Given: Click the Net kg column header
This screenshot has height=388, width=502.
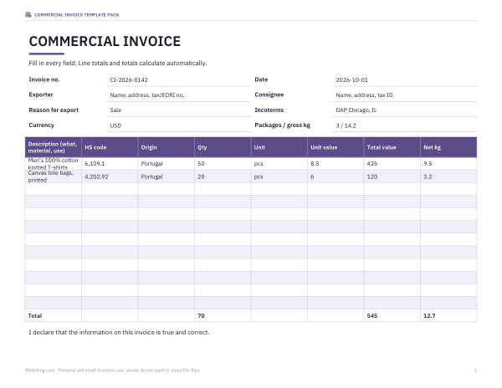Looking at the screenshot, I should [x=448, y=147].
